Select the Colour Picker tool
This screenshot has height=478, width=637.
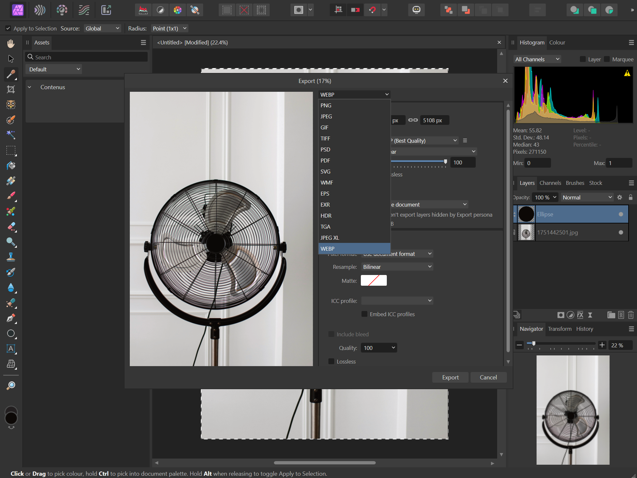11,74
